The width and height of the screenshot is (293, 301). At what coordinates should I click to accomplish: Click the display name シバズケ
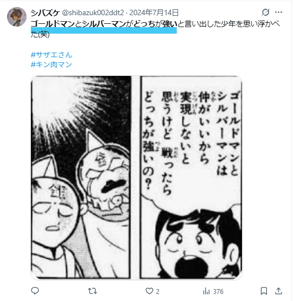pos(45,13)
